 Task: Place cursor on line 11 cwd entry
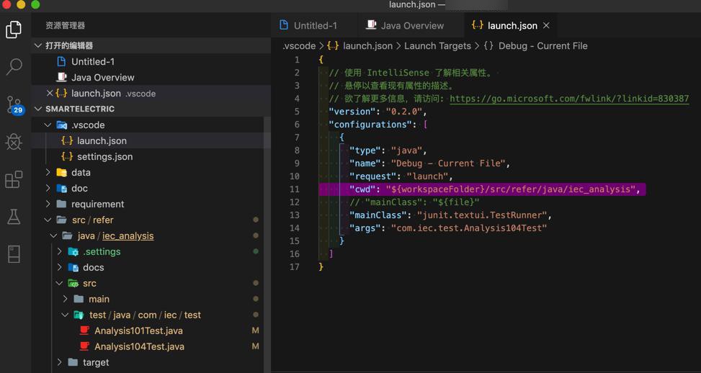[482, 189]
